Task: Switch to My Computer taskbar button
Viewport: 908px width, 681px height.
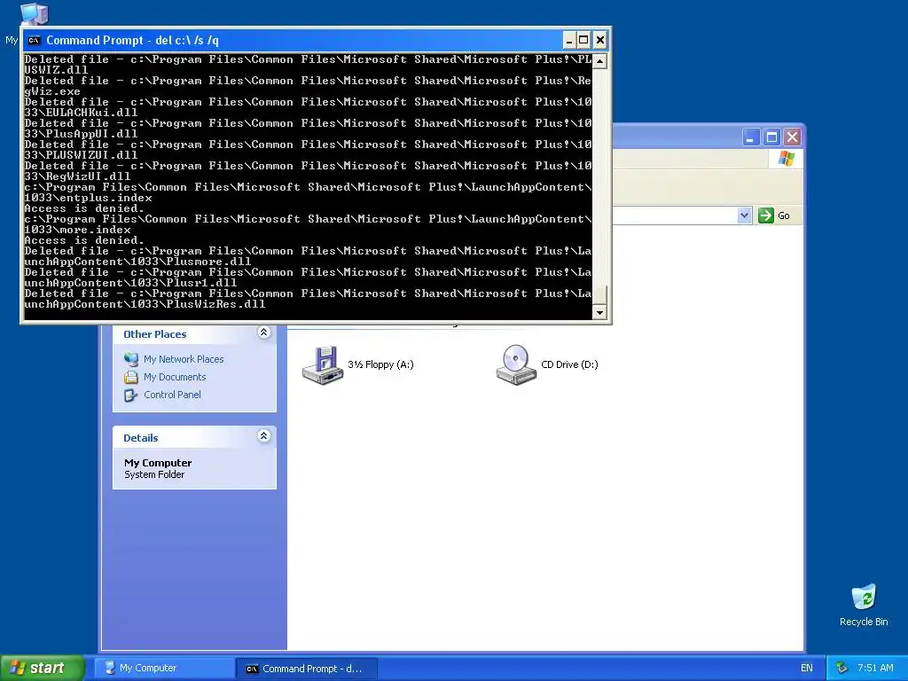Action: coord(164,669)
